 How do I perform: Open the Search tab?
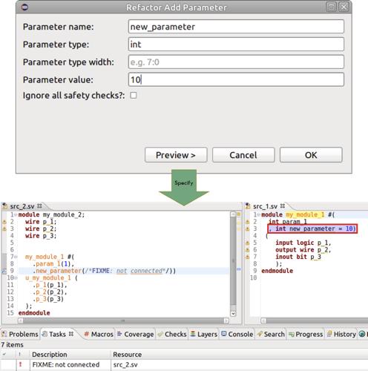point(271,334)
